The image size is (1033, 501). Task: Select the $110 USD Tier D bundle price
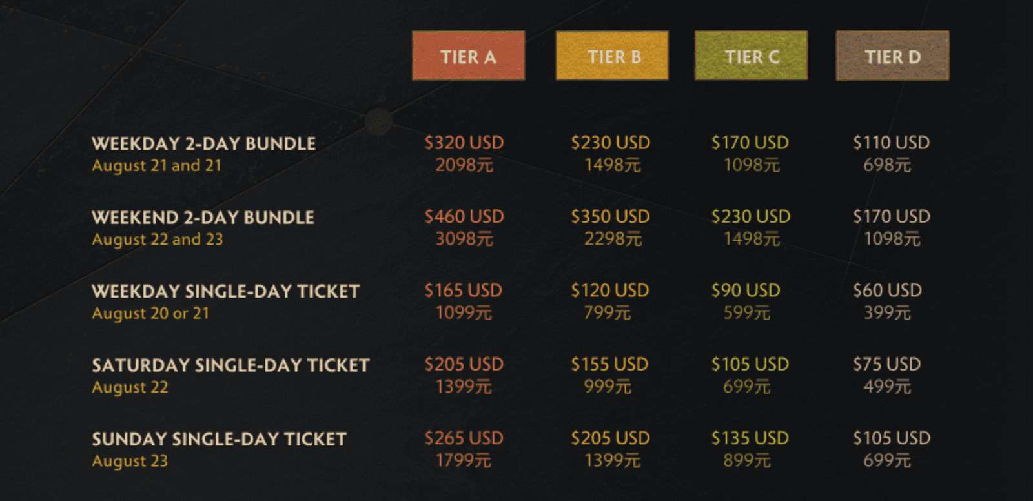coord(891,143)
